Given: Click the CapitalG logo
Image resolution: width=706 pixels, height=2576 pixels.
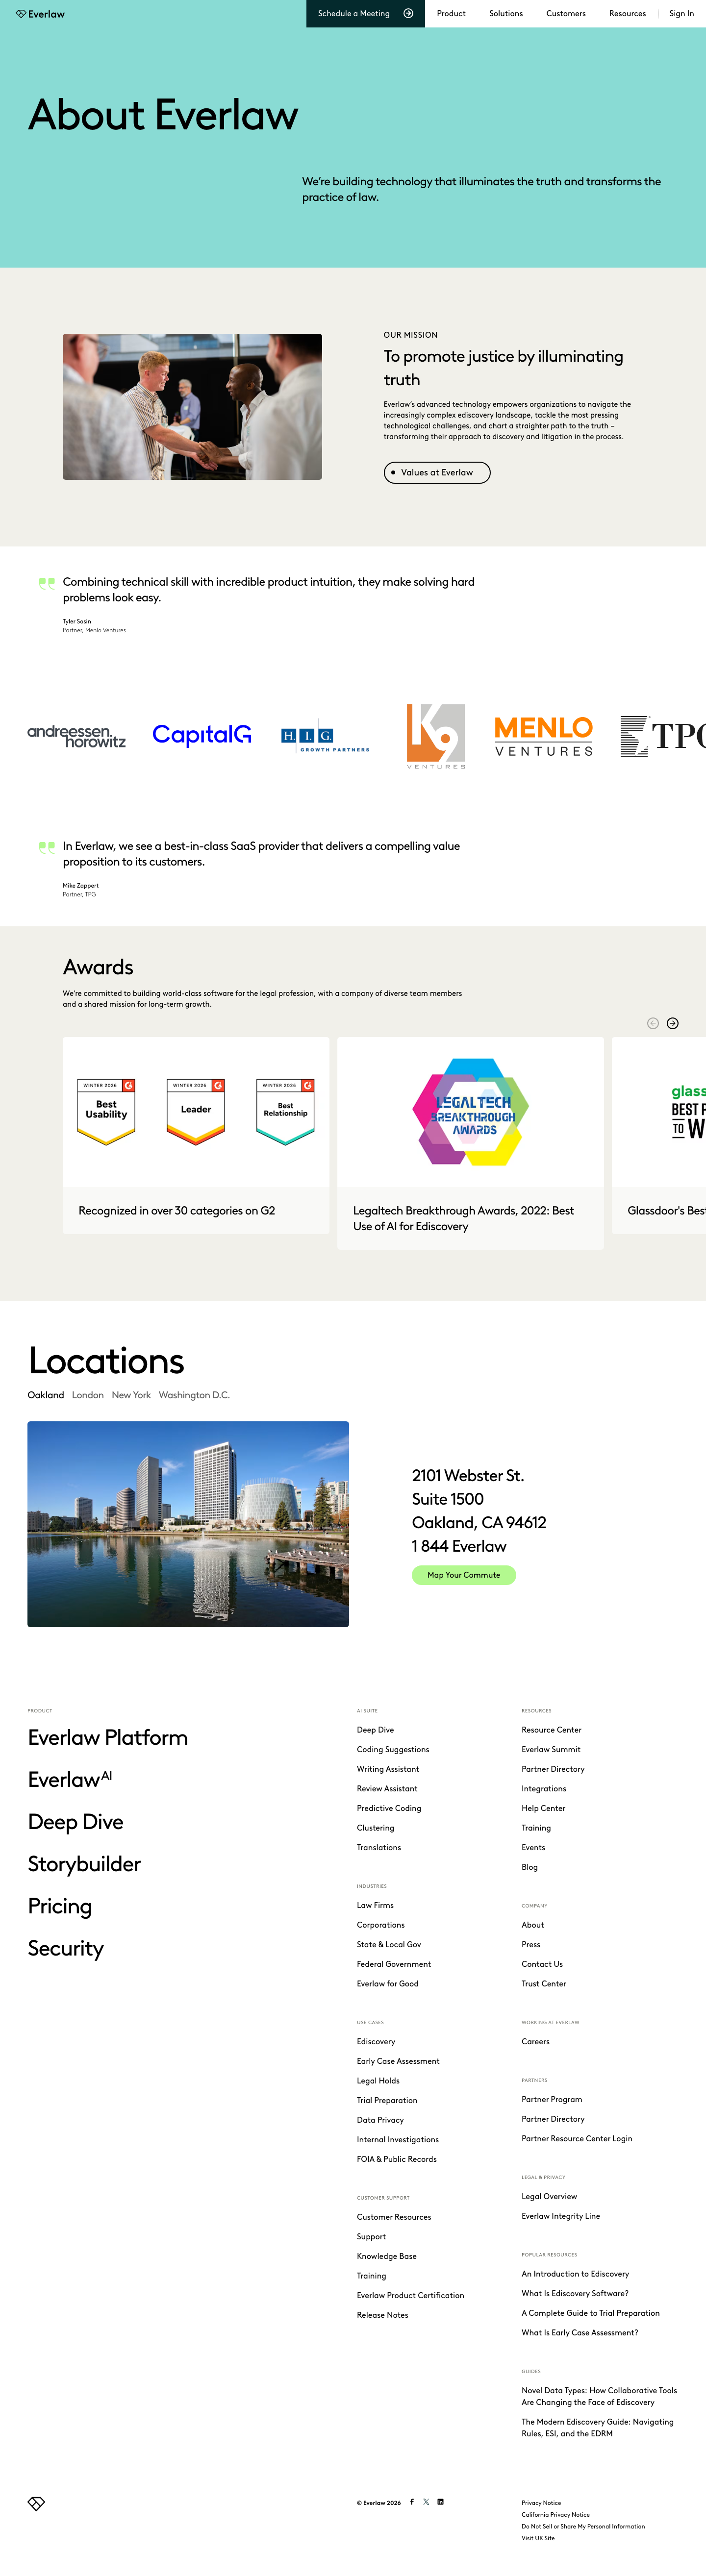Looking at the screenshot, I should (x=202, y=735).
